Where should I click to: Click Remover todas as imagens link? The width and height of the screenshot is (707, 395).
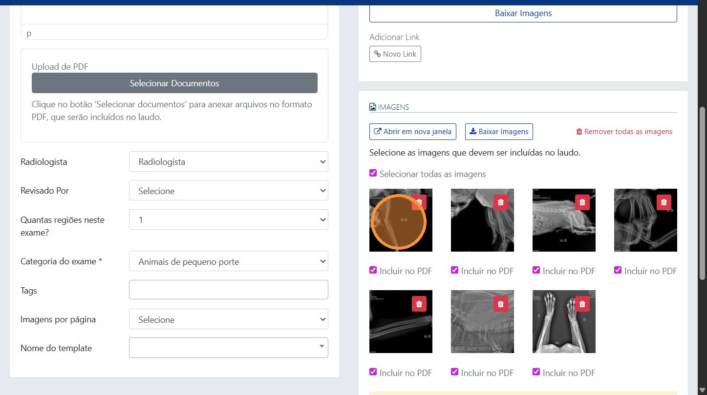click(624, 132)
